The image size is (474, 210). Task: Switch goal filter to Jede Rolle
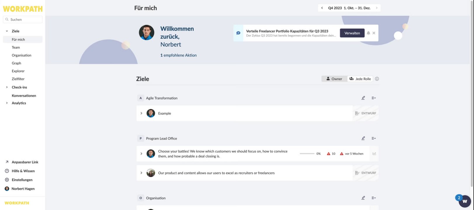[360, 79]
